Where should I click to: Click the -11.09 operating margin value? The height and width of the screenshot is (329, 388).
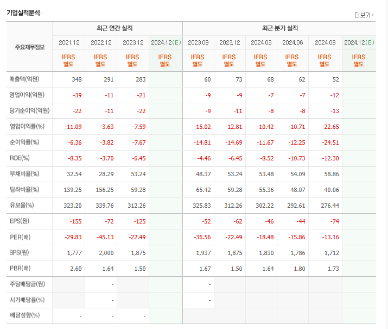click(x=73, y=127)
